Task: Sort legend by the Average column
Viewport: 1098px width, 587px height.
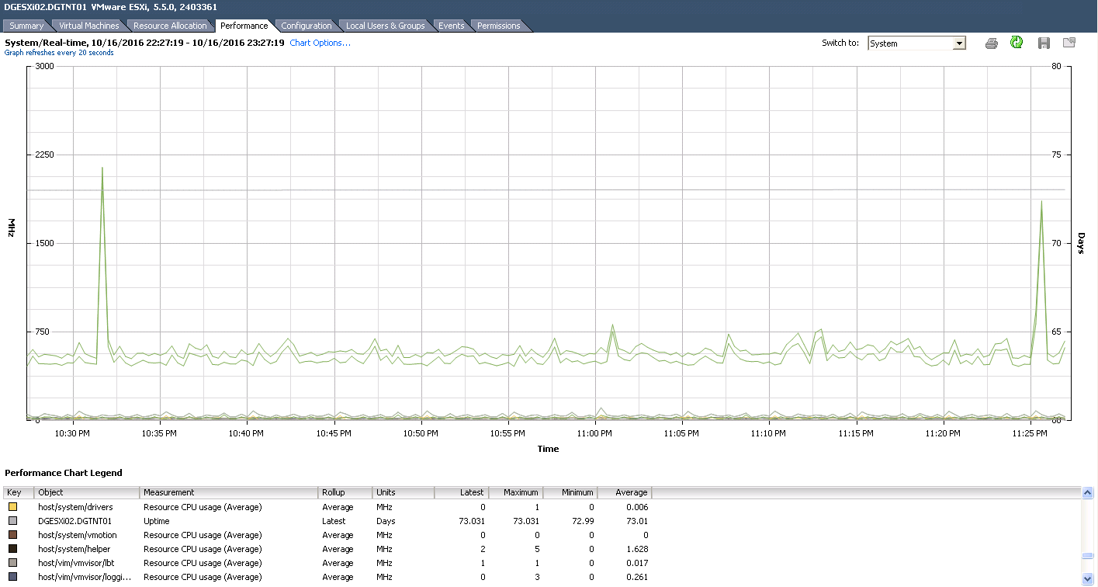Action: coord(624,492)
